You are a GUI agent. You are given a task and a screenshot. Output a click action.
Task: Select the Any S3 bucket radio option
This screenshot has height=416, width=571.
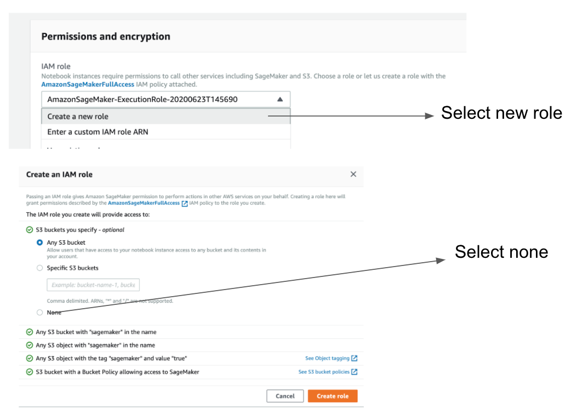point(39,242)
